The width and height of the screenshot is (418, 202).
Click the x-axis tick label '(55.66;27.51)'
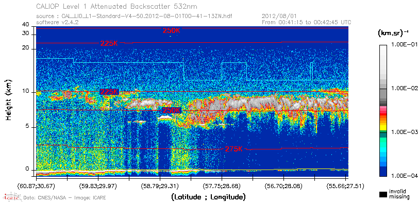point(345,186)
